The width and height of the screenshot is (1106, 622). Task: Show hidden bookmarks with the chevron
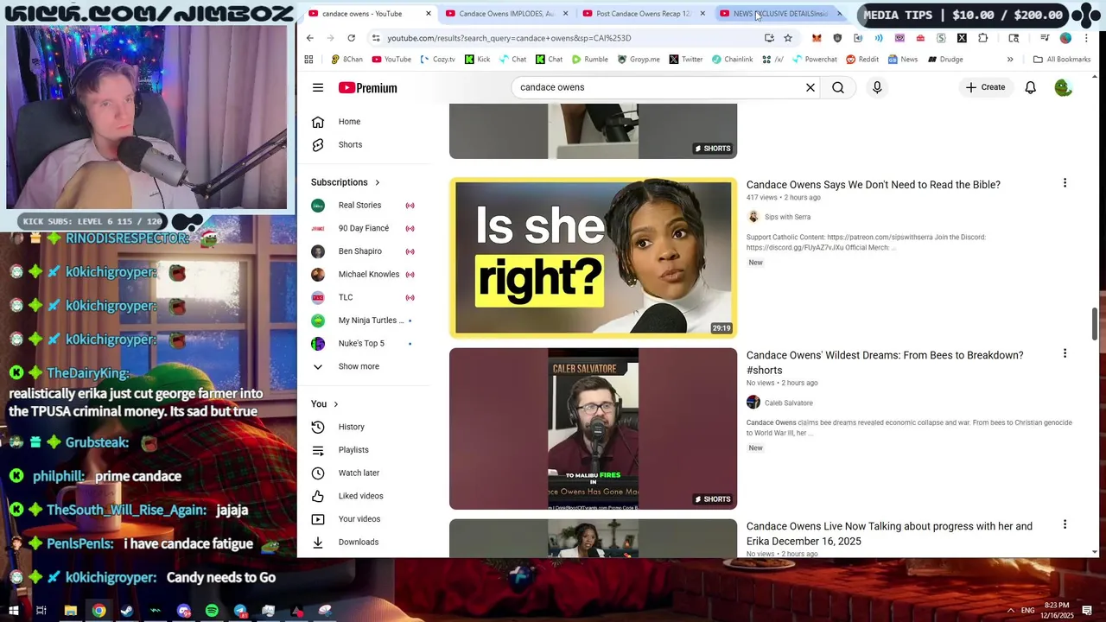click(1010, 60)
